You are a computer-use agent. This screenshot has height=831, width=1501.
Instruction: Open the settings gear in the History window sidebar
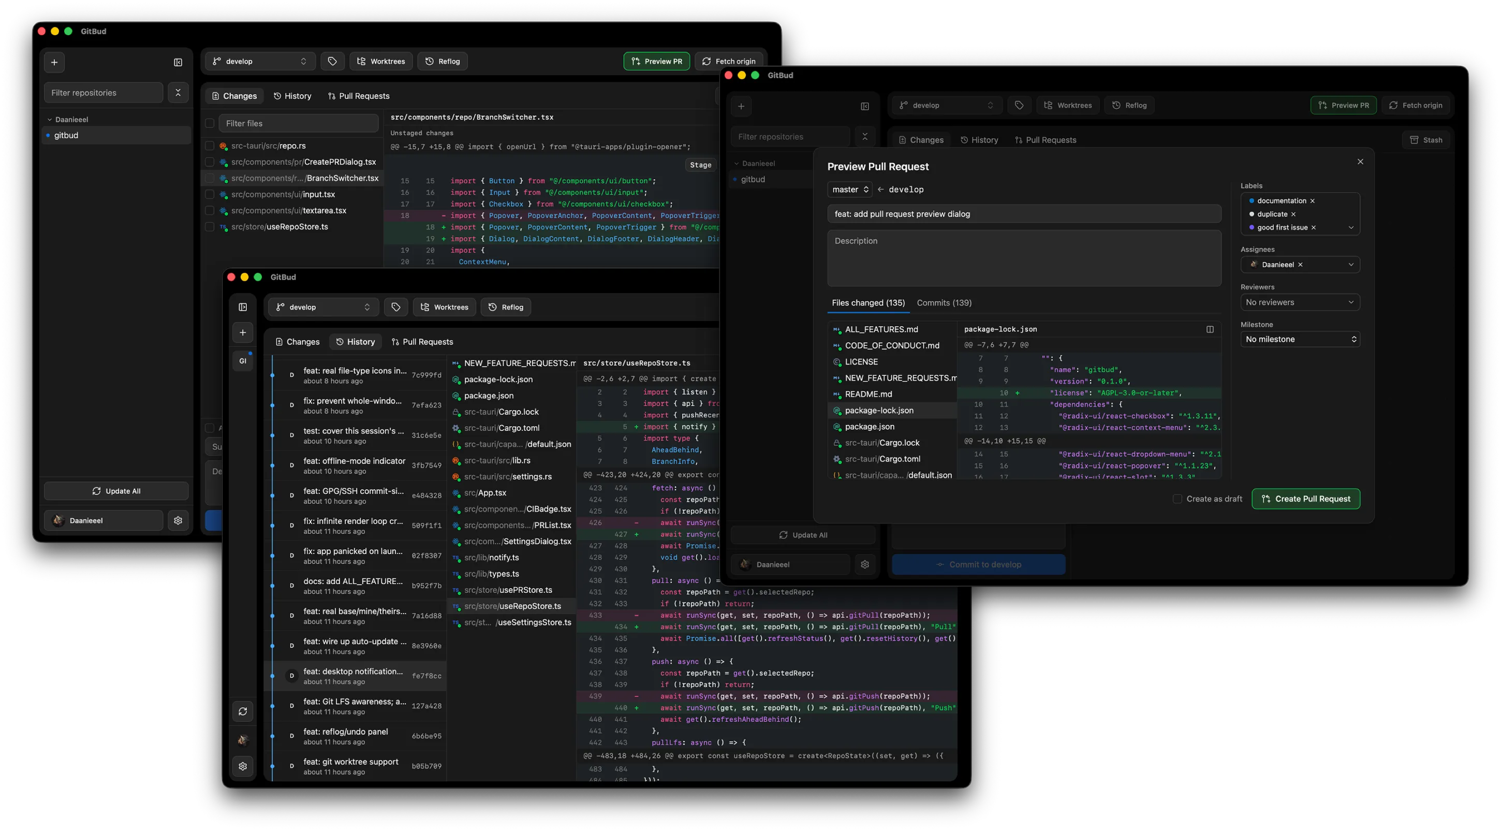[243, 766]
